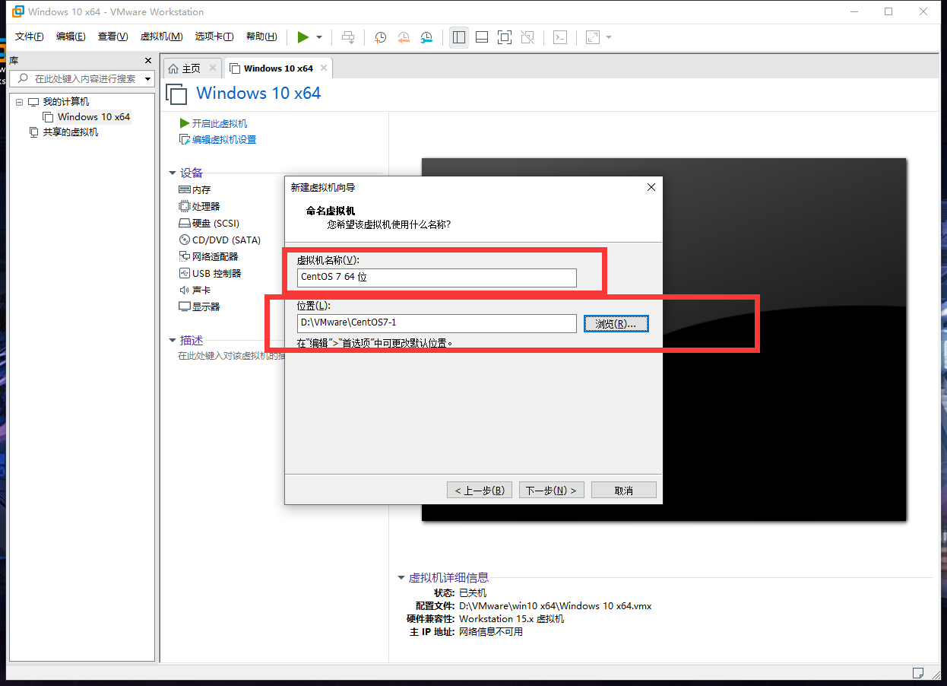947x686 pixels.
Task: Toggle the thumbnail bar view icon
Action: 481,37
